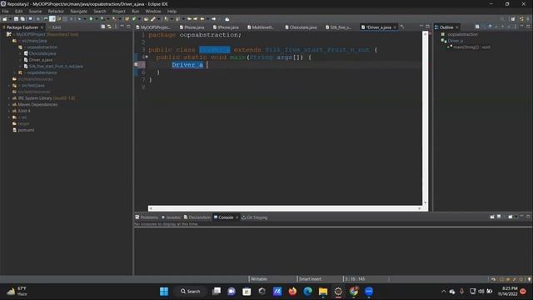533x300 pixels.
Task: Open the Edit menu
Action: click(18, 11)
